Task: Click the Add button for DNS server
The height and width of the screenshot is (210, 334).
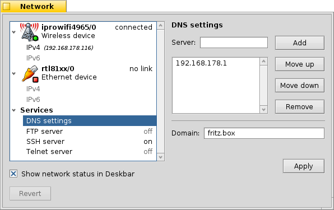Action: pyautogui.click(x=300, y=43)
